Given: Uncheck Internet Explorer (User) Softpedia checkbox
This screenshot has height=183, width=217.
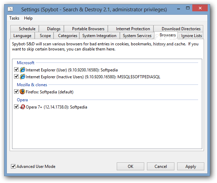Looking at the screenshot, I should [16, 69].
